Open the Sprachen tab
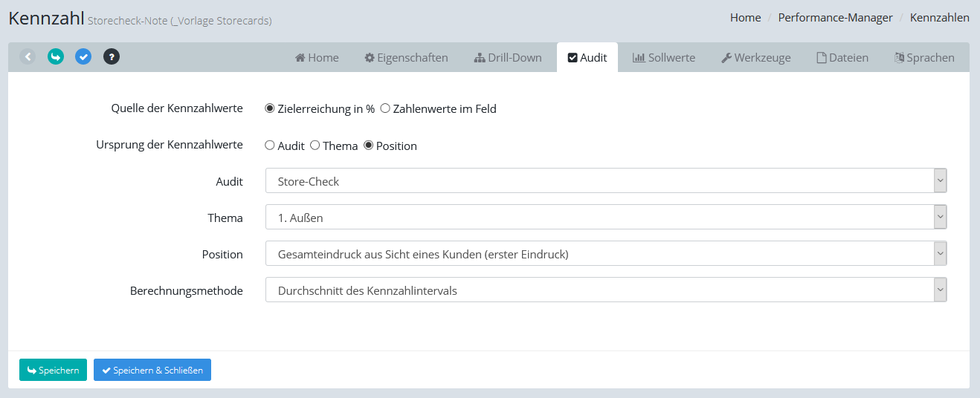The image size is (980, 398). (924, 58)
